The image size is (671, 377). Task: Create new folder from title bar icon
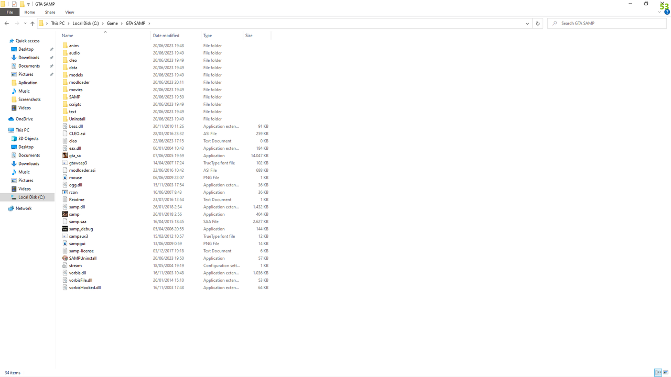coord(22,4)
